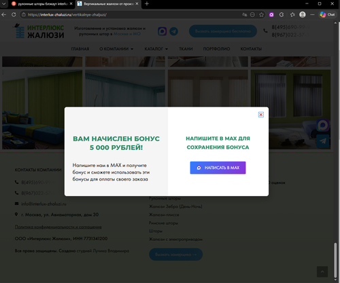Viewport: 340px width, 283px height.
Task: Click footer 8(967)022 phone number
Action: pos(38,193)
